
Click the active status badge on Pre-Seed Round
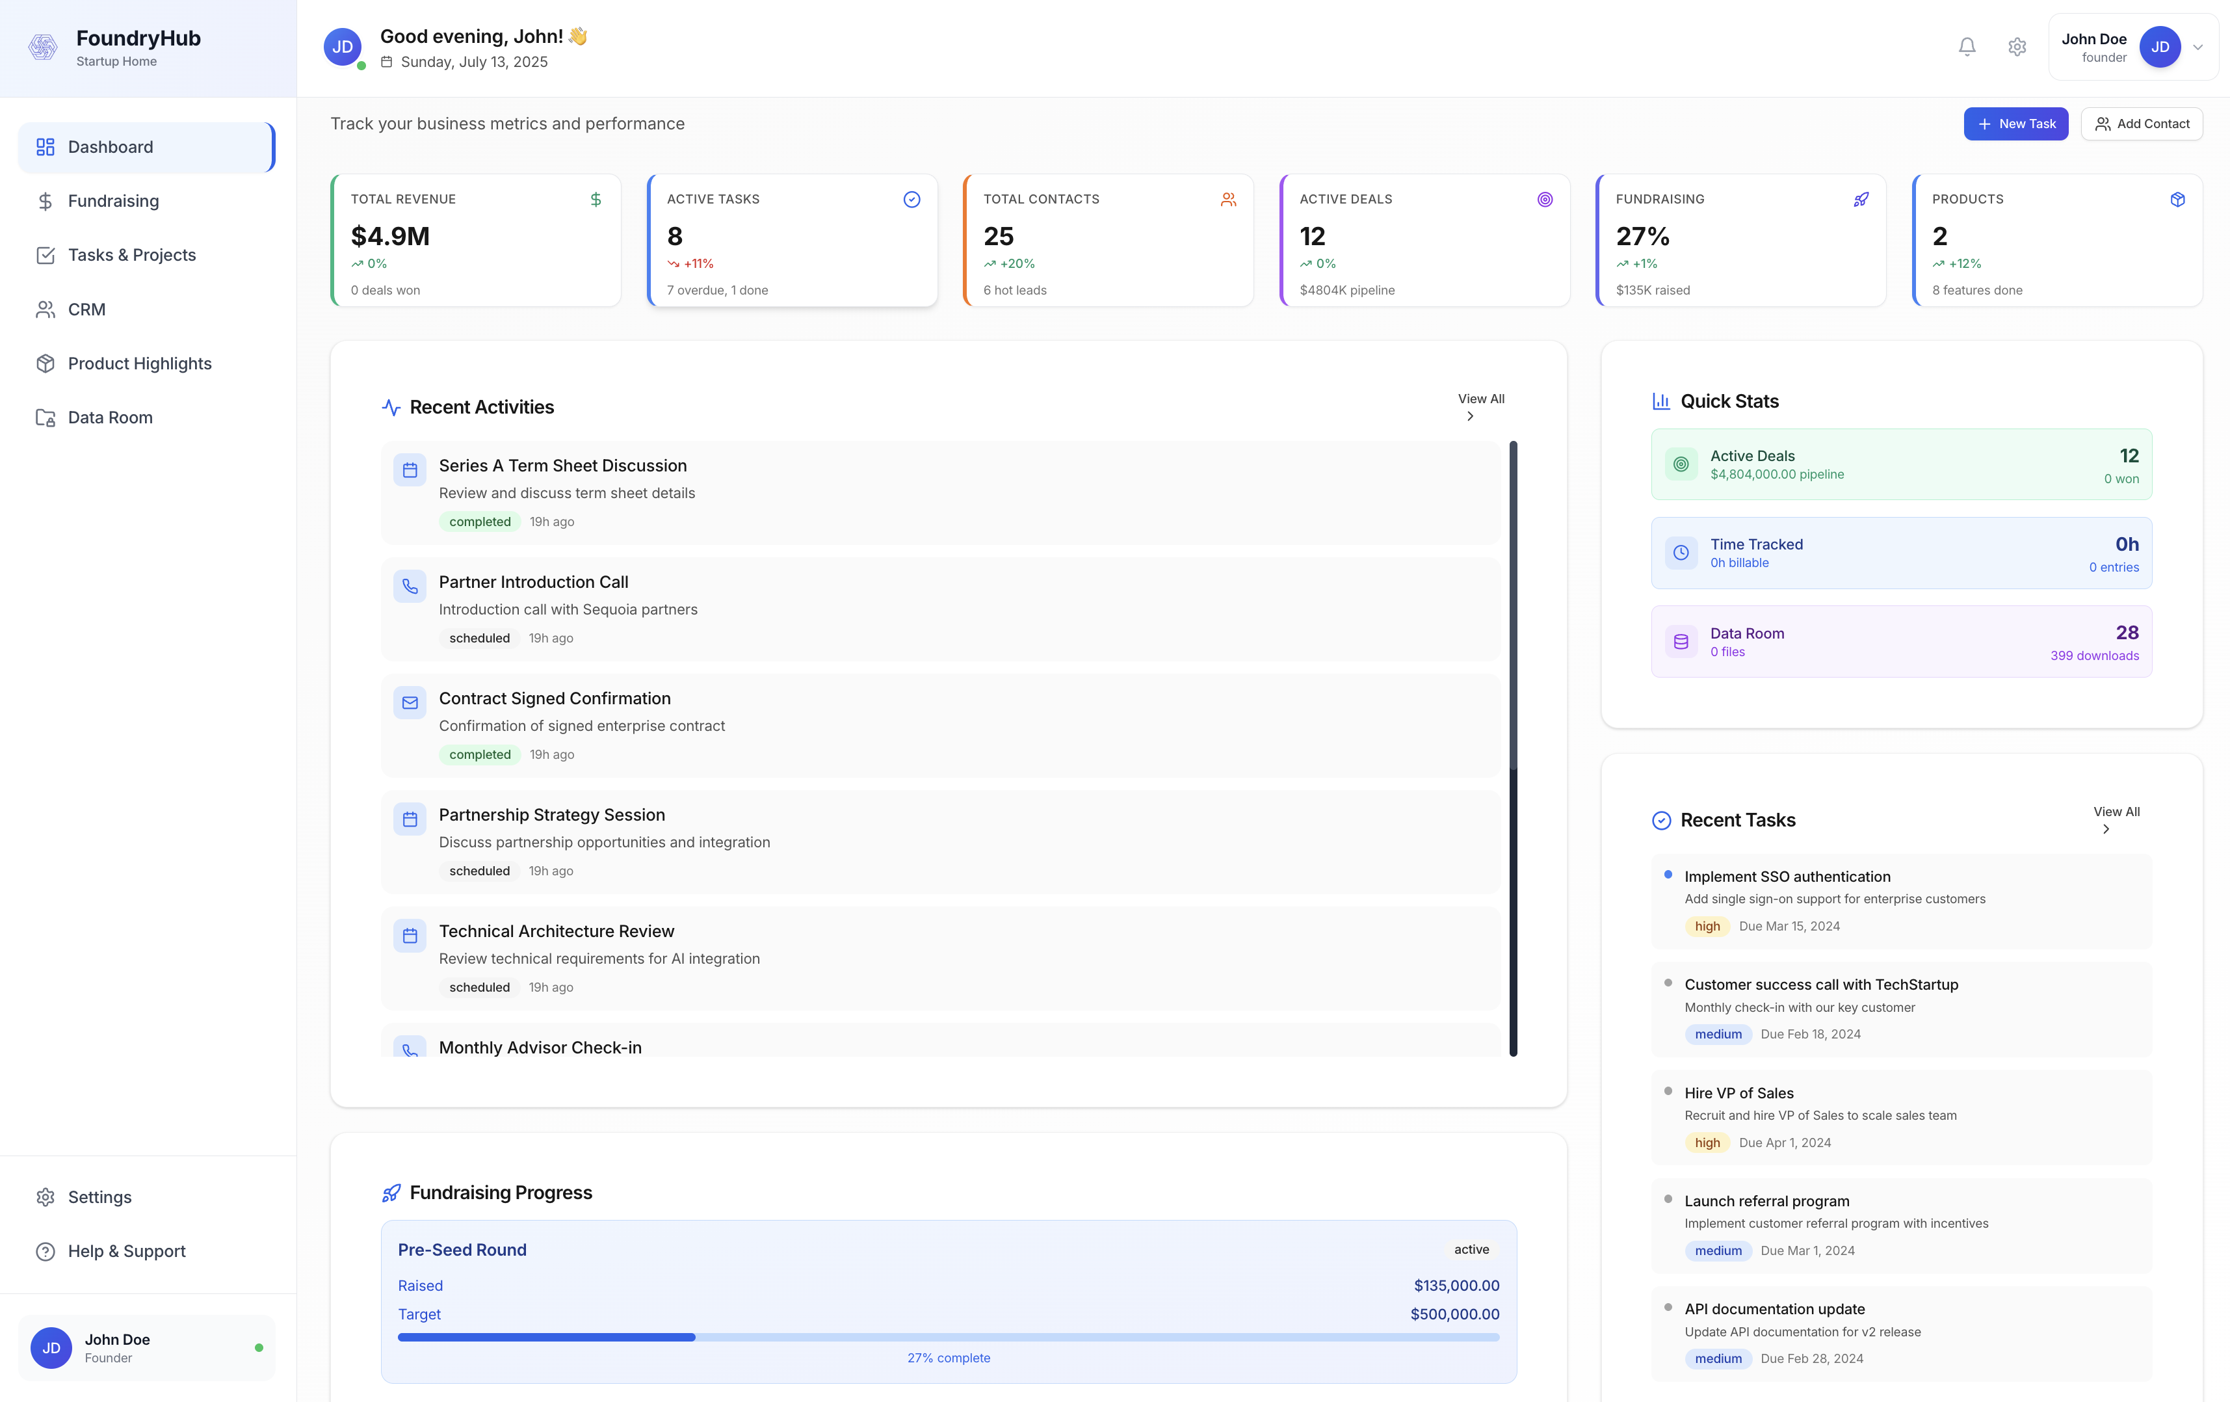[x=1471, y=1249]
